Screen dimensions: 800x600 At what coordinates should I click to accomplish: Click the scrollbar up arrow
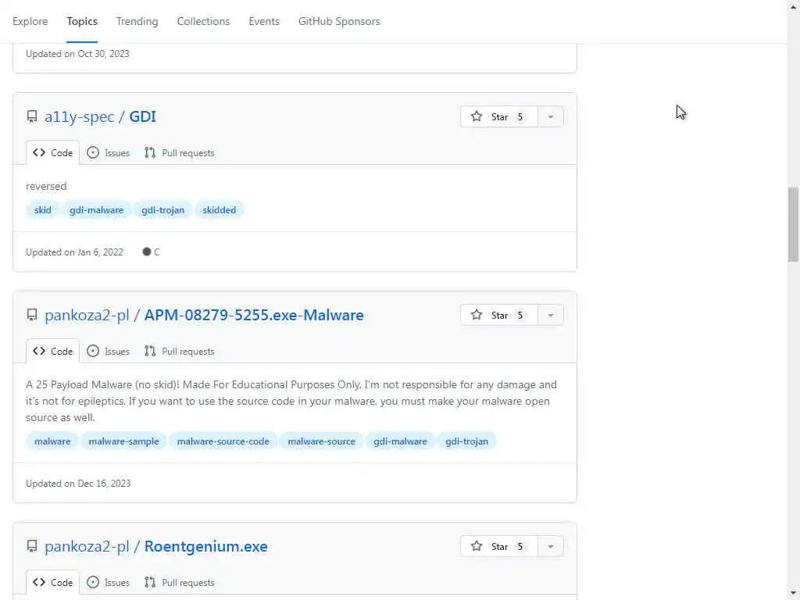click(793, 5)
